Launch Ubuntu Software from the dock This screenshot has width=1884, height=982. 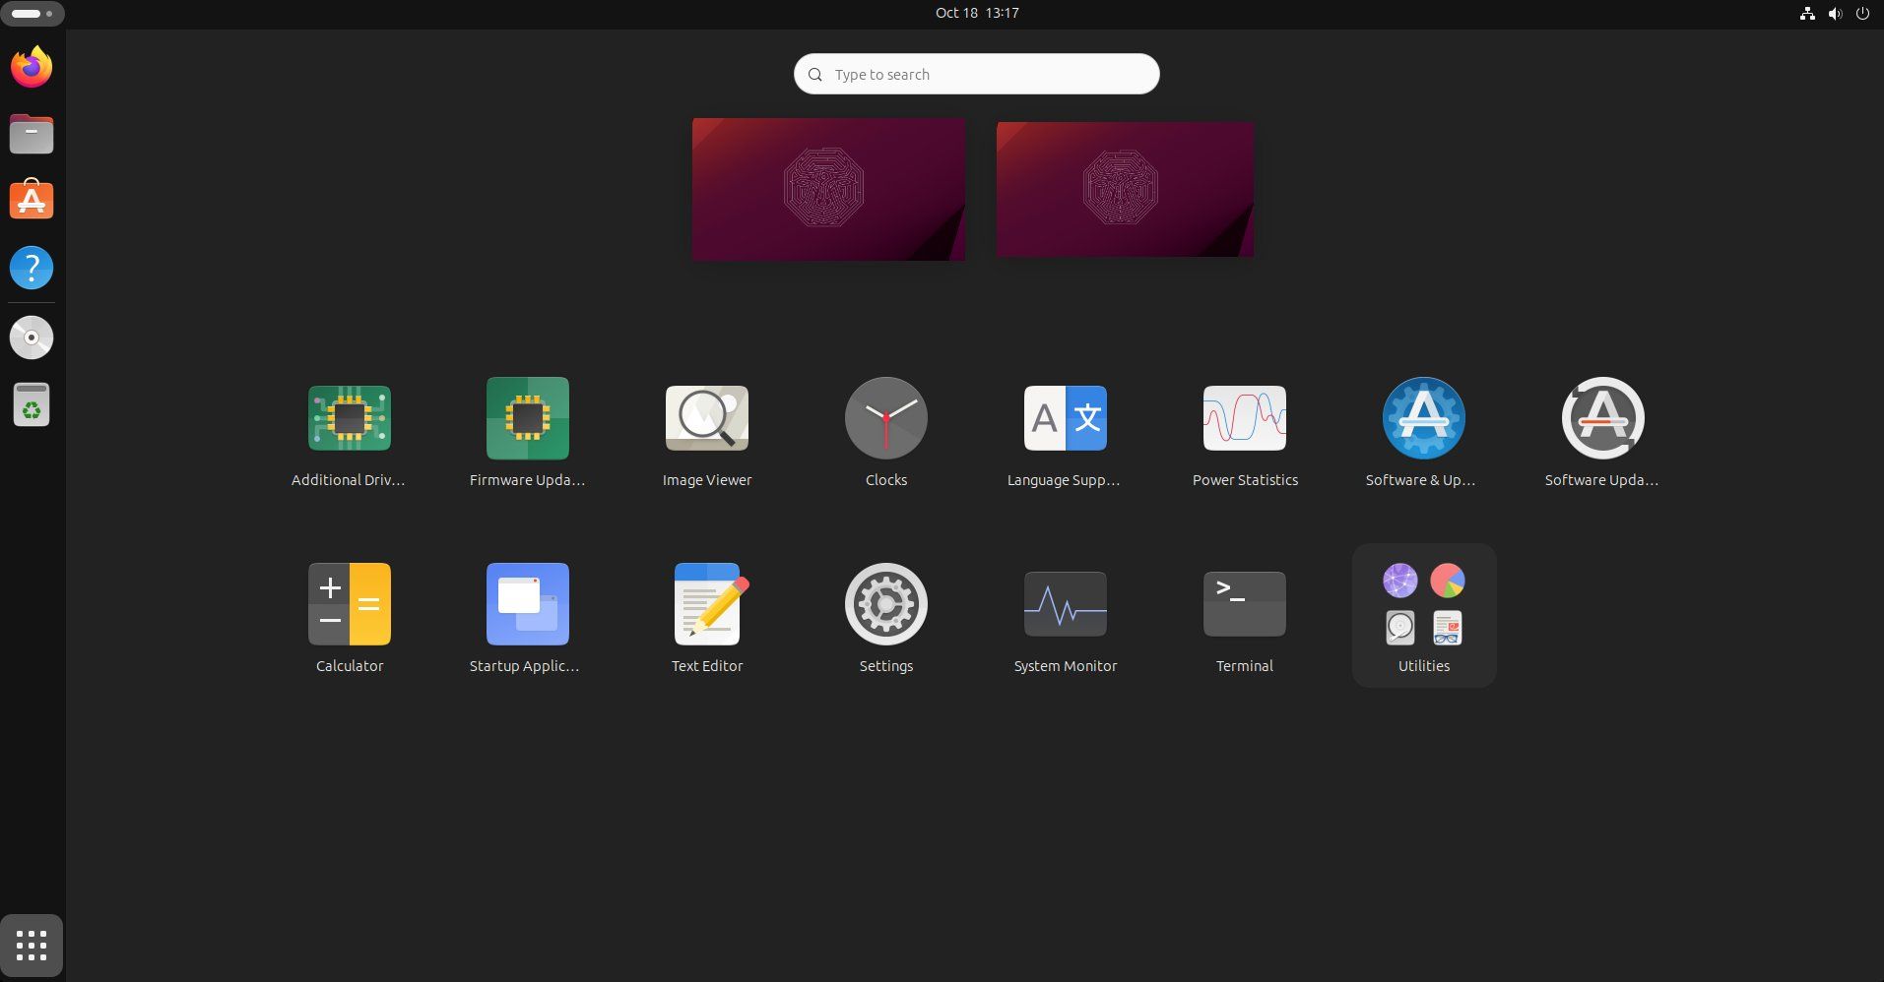(x=32, y=200)
